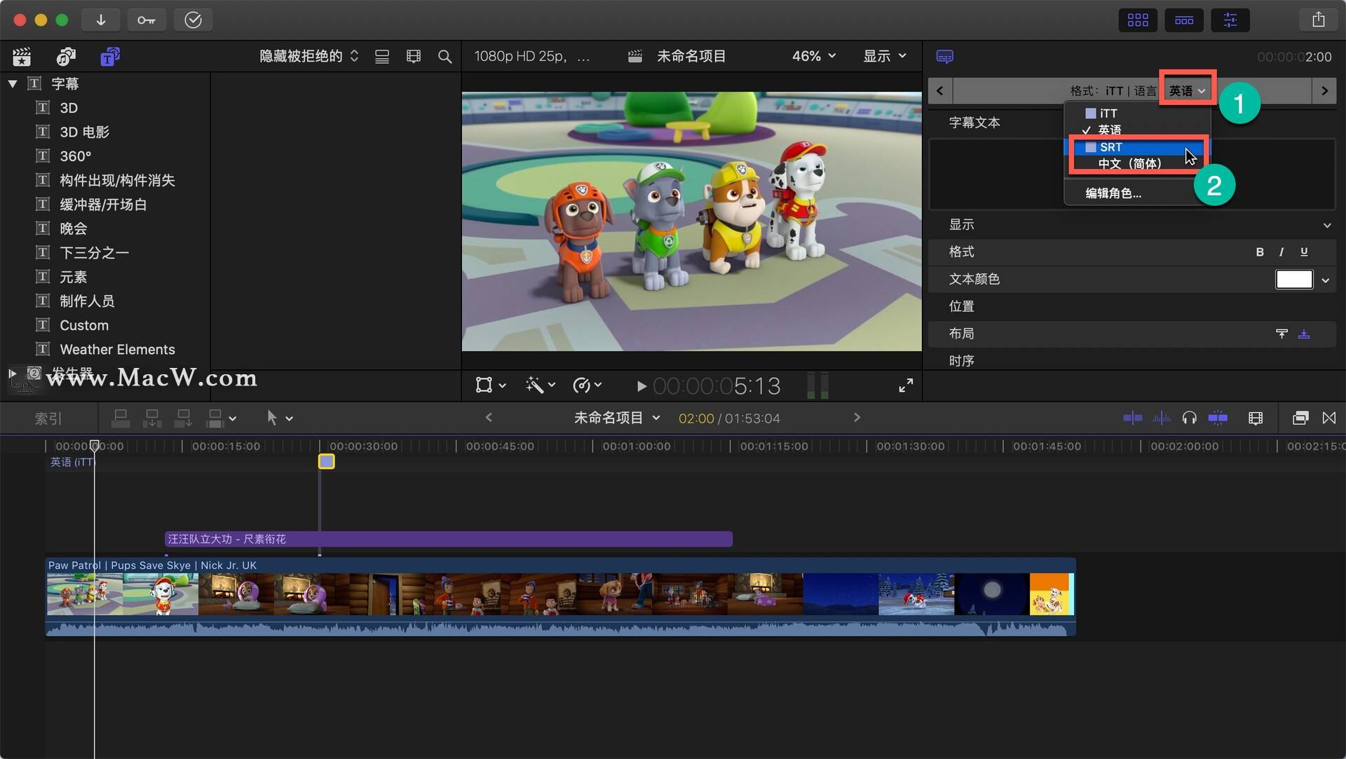Click the 索引 button to show timeline index

pos(48,418)
